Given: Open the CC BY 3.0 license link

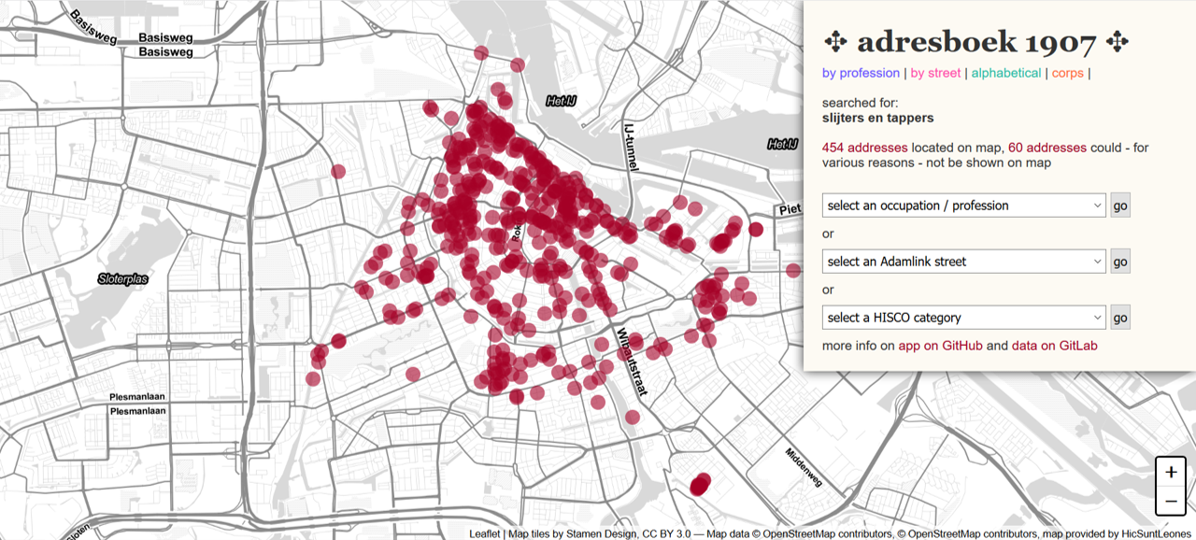Looking at the screenshot, I should pos(666,533).
